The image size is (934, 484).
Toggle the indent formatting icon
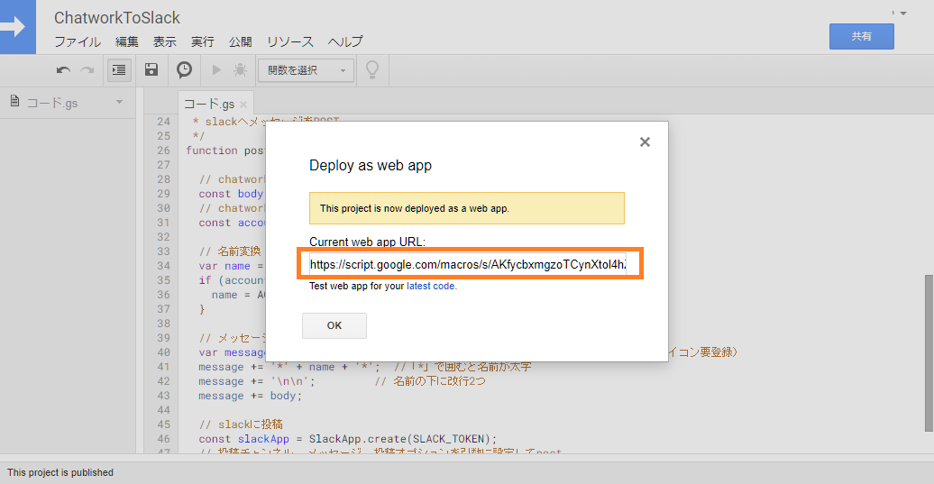(x=119, y=70)
